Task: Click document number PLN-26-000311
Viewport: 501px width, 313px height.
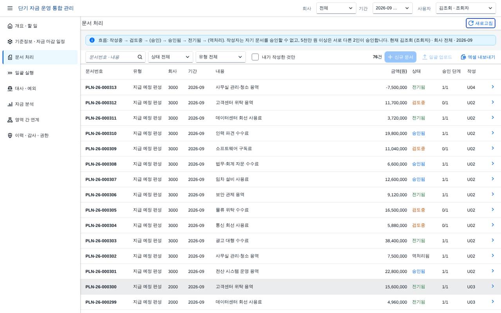Action: [x=101, y=118]
